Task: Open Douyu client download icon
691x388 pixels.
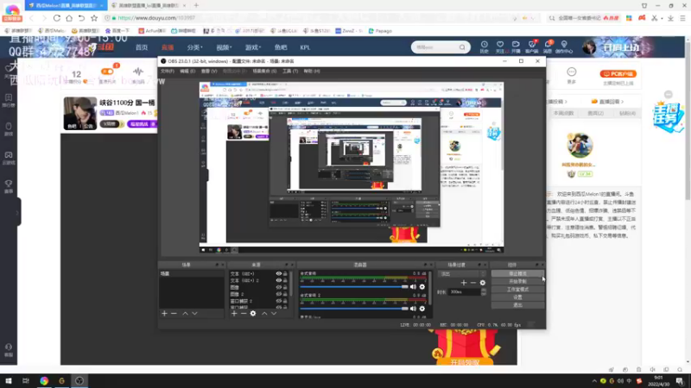Action: 532,47
